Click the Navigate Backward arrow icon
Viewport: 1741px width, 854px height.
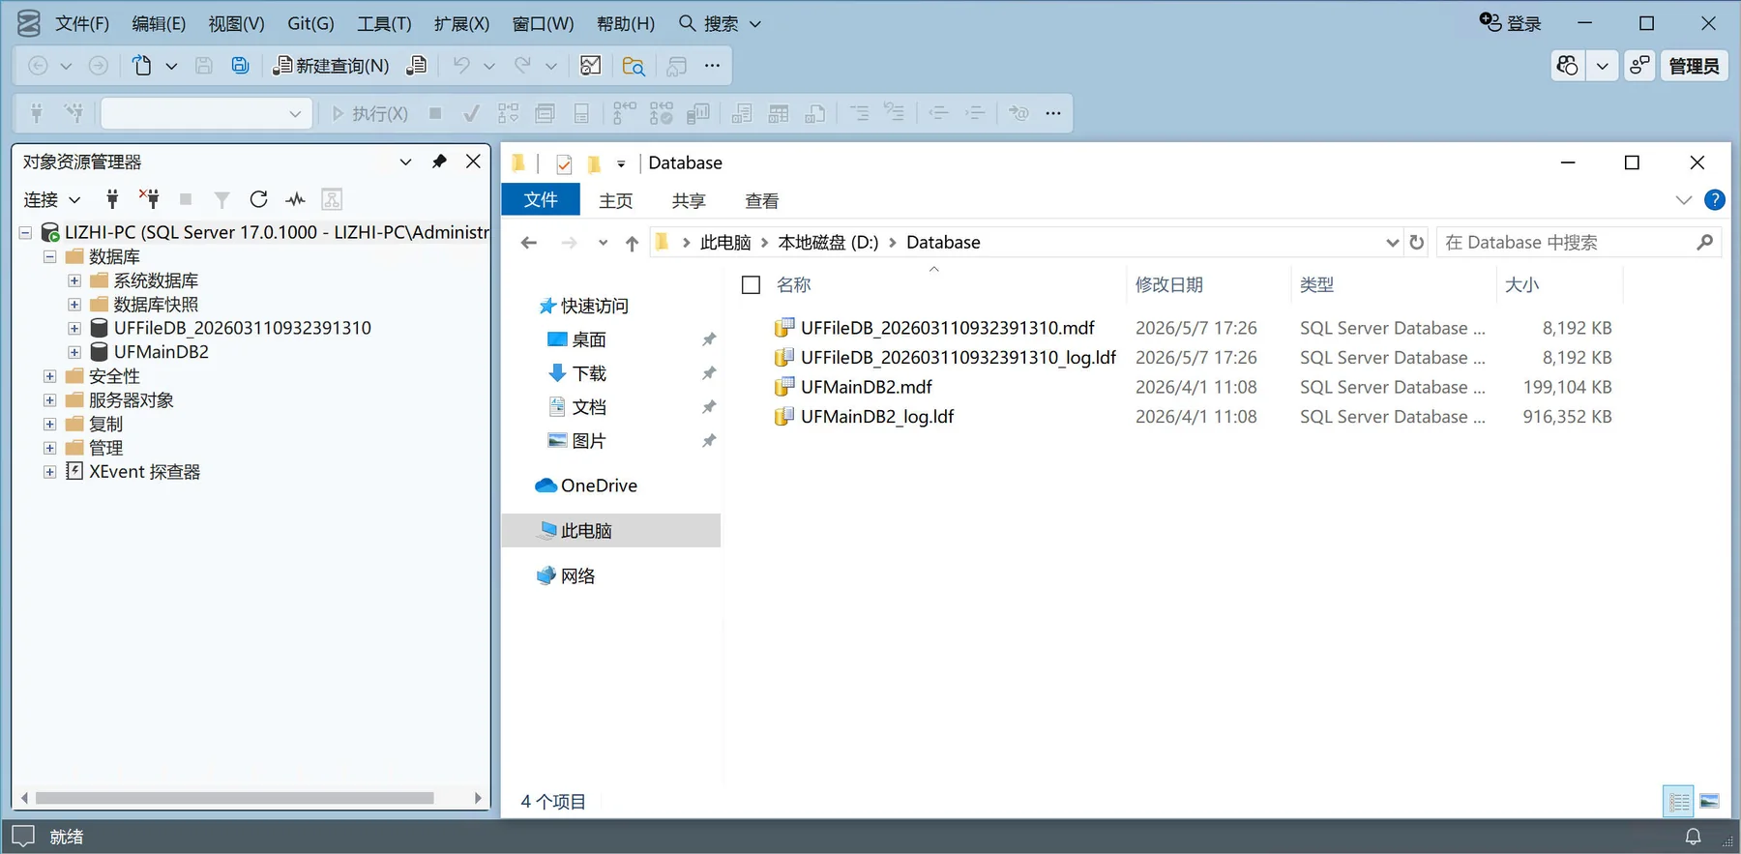pyautogui.click(x=38, y=66)
